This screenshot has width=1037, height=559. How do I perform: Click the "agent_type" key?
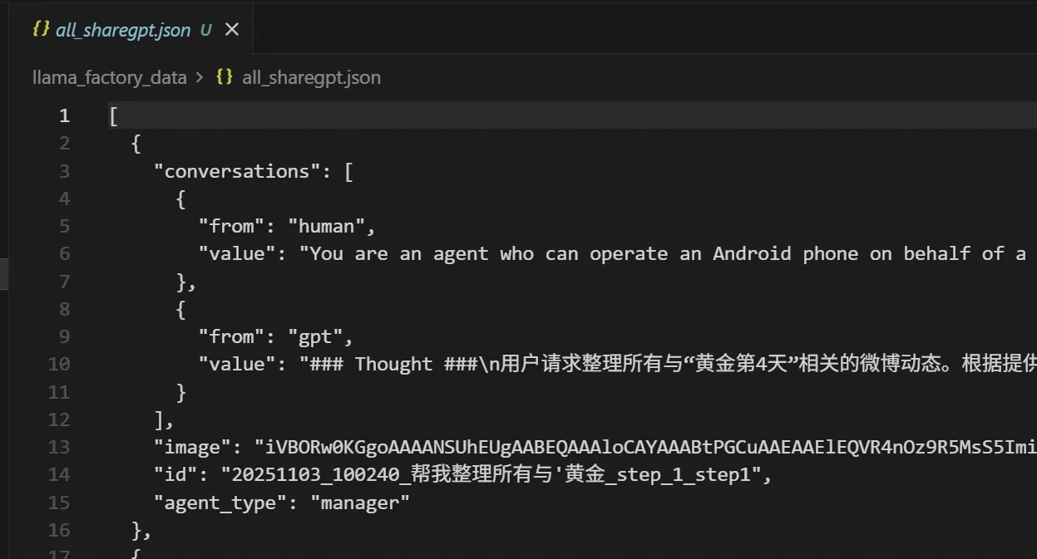220,502
